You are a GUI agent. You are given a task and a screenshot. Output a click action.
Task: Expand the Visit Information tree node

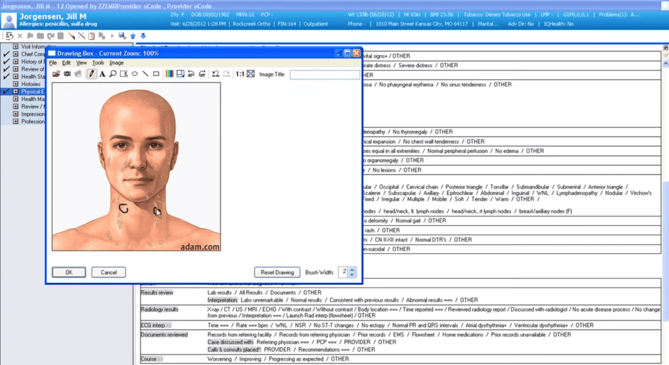coord(15,46)
